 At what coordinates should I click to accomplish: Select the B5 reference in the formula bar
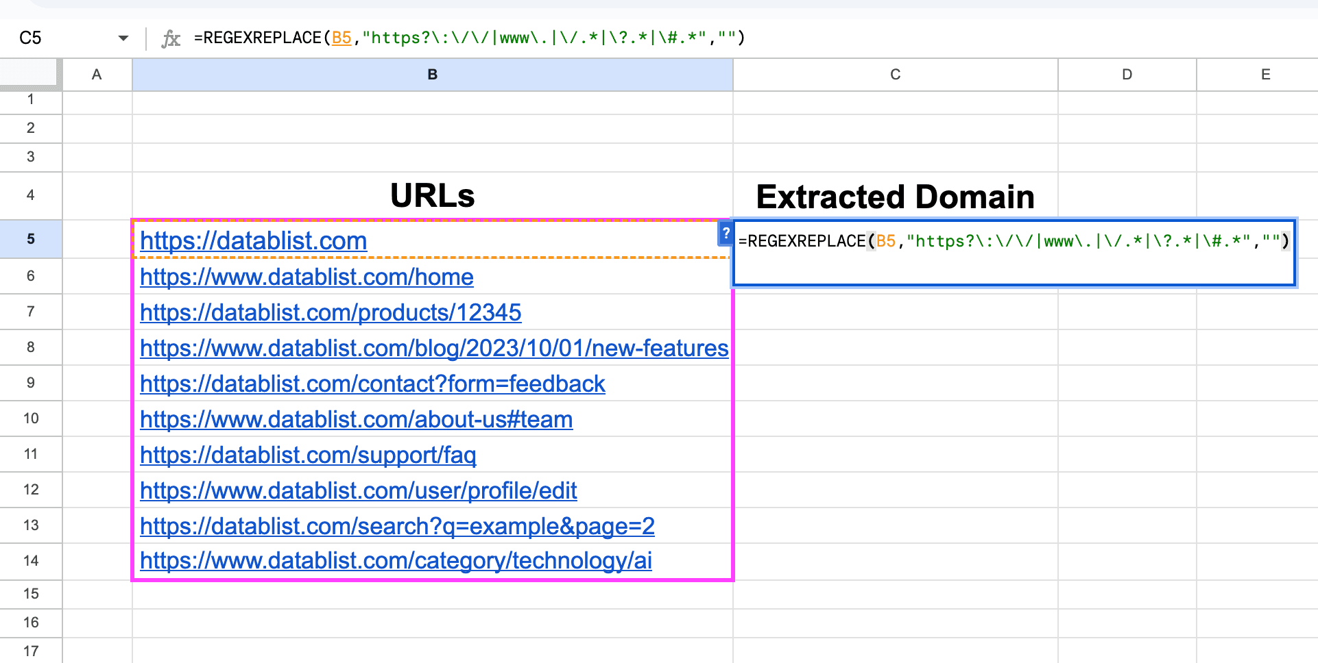(x=341, y=38)
